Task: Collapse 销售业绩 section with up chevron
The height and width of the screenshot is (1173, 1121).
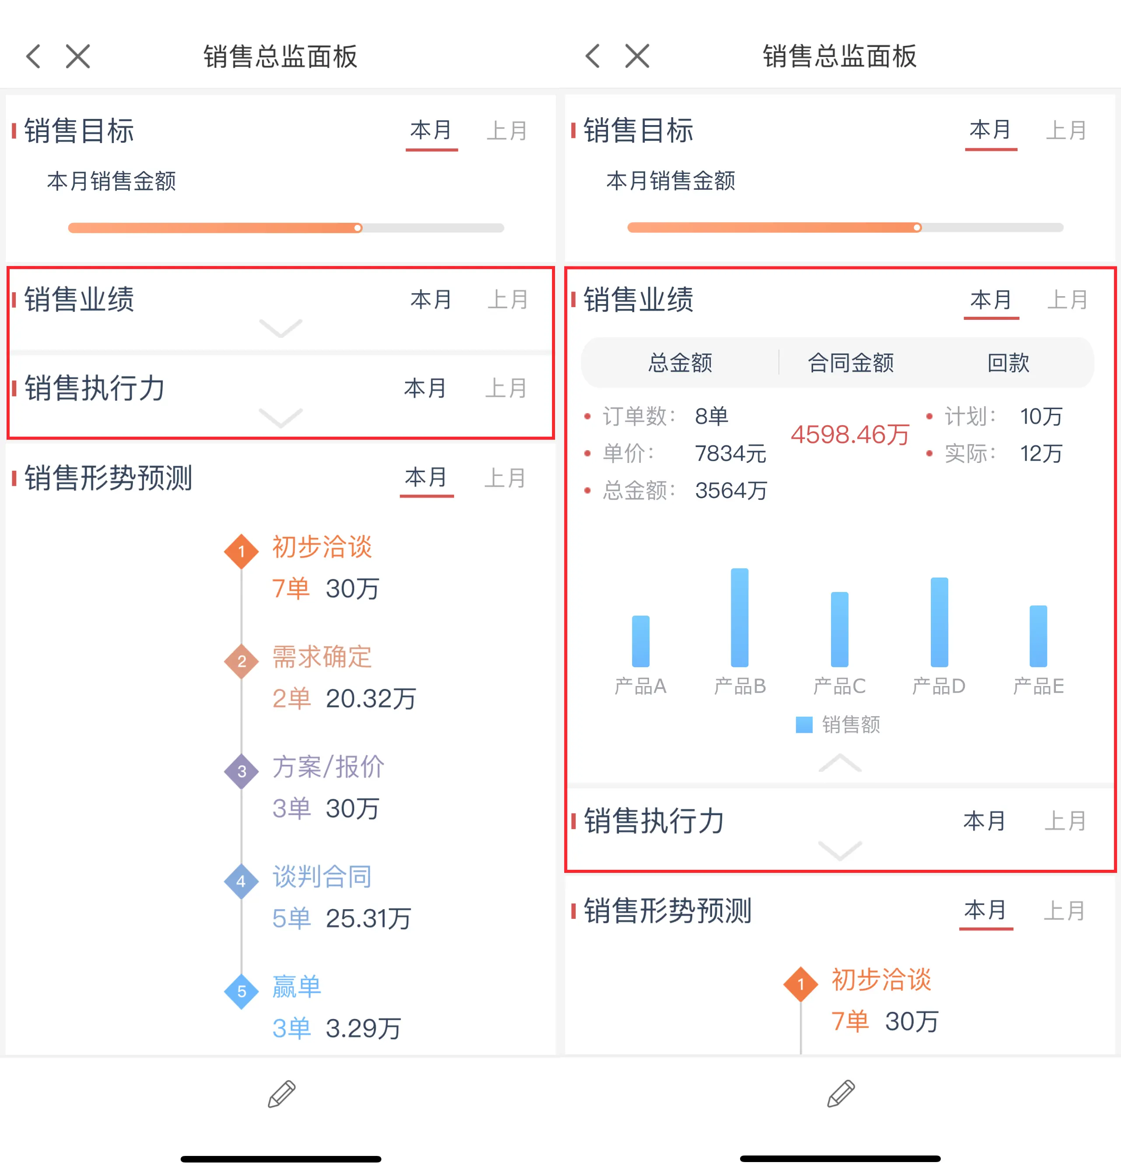Action: coord(840,763)
